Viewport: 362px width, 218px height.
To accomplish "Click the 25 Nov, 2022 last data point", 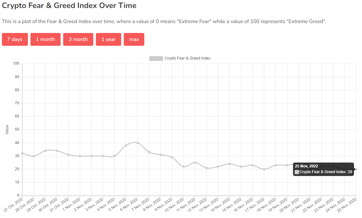I will [x=356, y=169].
